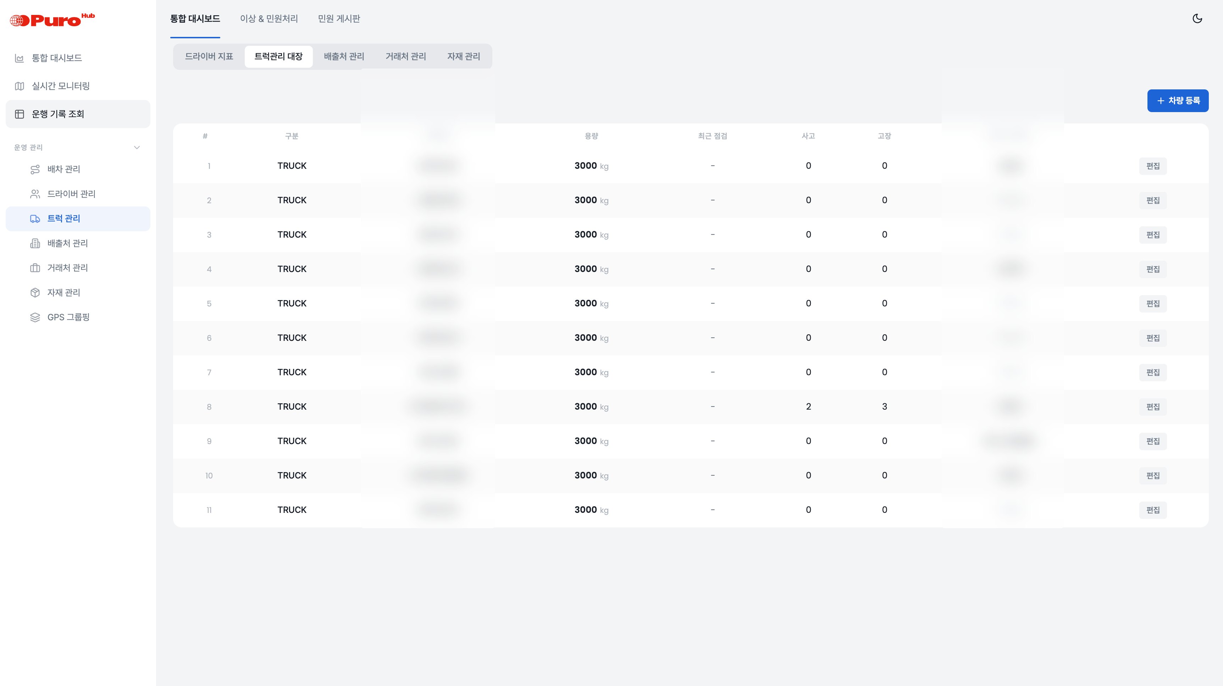Viewport: 1223px width, 686px height.
Task: Click 3000 kg capacity in row 5
Action: [591, 303]
